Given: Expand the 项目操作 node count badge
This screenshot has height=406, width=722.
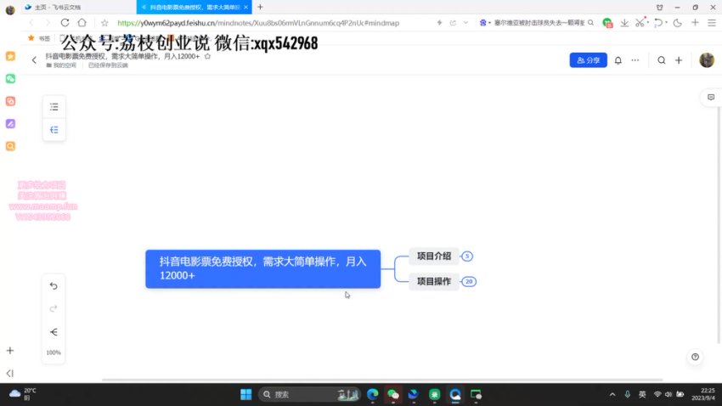Looking at the screenshot, I should (469, 281).
